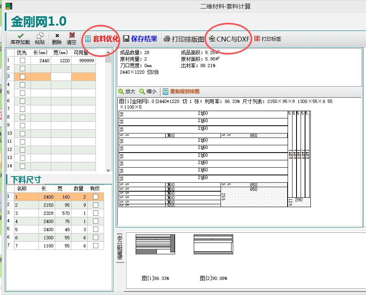Screen dimensions: 366x295
Task: Select the 宽 cell 75 of part 4
Action: [x=63, y=221]
